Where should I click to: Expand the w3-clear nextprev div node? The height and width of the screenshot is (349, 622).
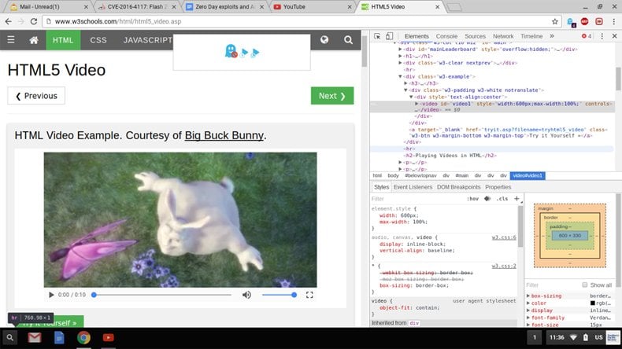click(x=400, y=63)
